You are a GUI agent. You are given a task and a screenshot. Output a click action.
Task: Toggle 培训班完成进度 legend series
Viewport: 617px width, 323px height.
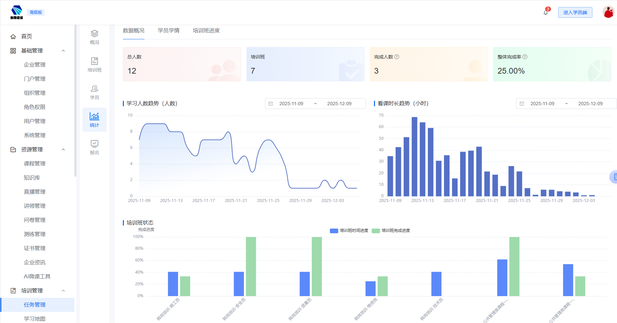point(391,231)
